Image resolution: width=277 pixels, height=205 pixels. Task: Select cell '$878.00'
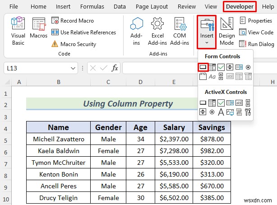[x=212, y=139]
